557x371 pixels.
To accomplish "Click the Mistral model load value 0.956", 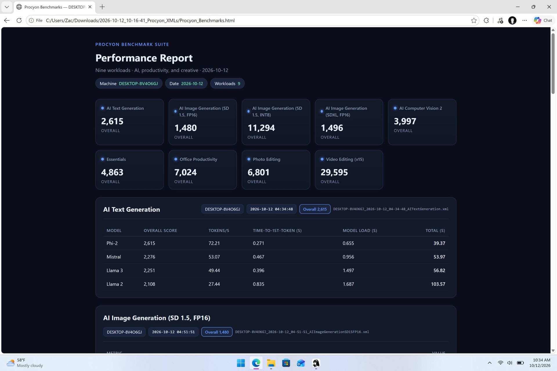I will tap(348, 257).
